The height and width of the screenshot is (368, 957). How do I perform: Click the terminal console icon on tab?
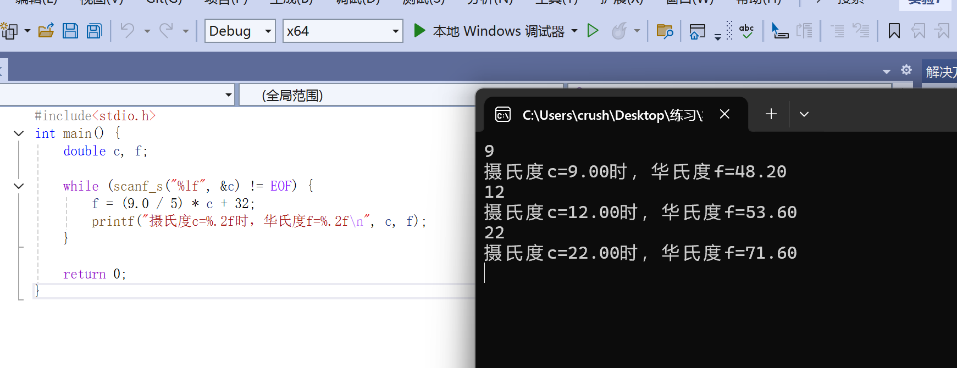point(503,114)
